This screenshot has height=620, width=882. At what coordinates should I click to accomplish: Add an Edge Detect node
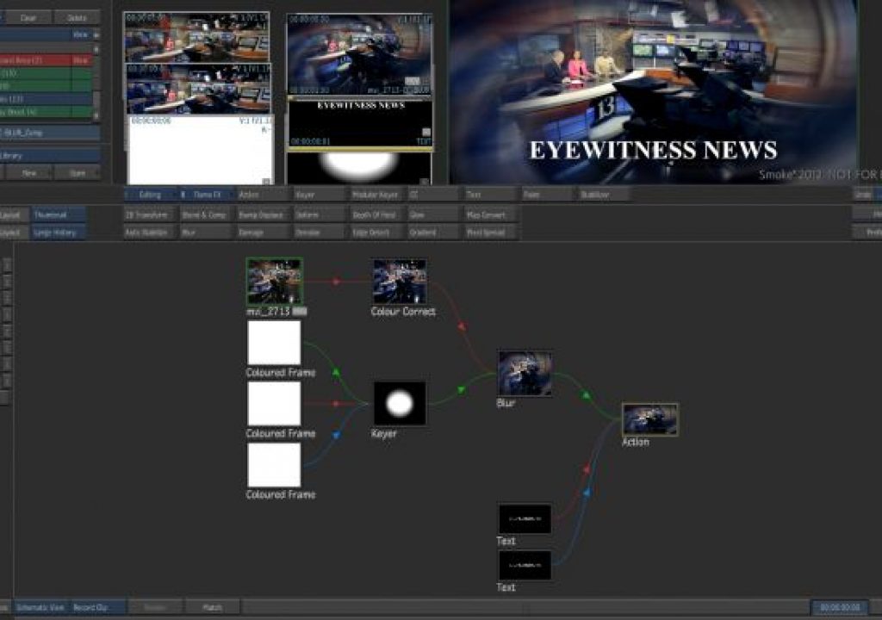point(376,232)
